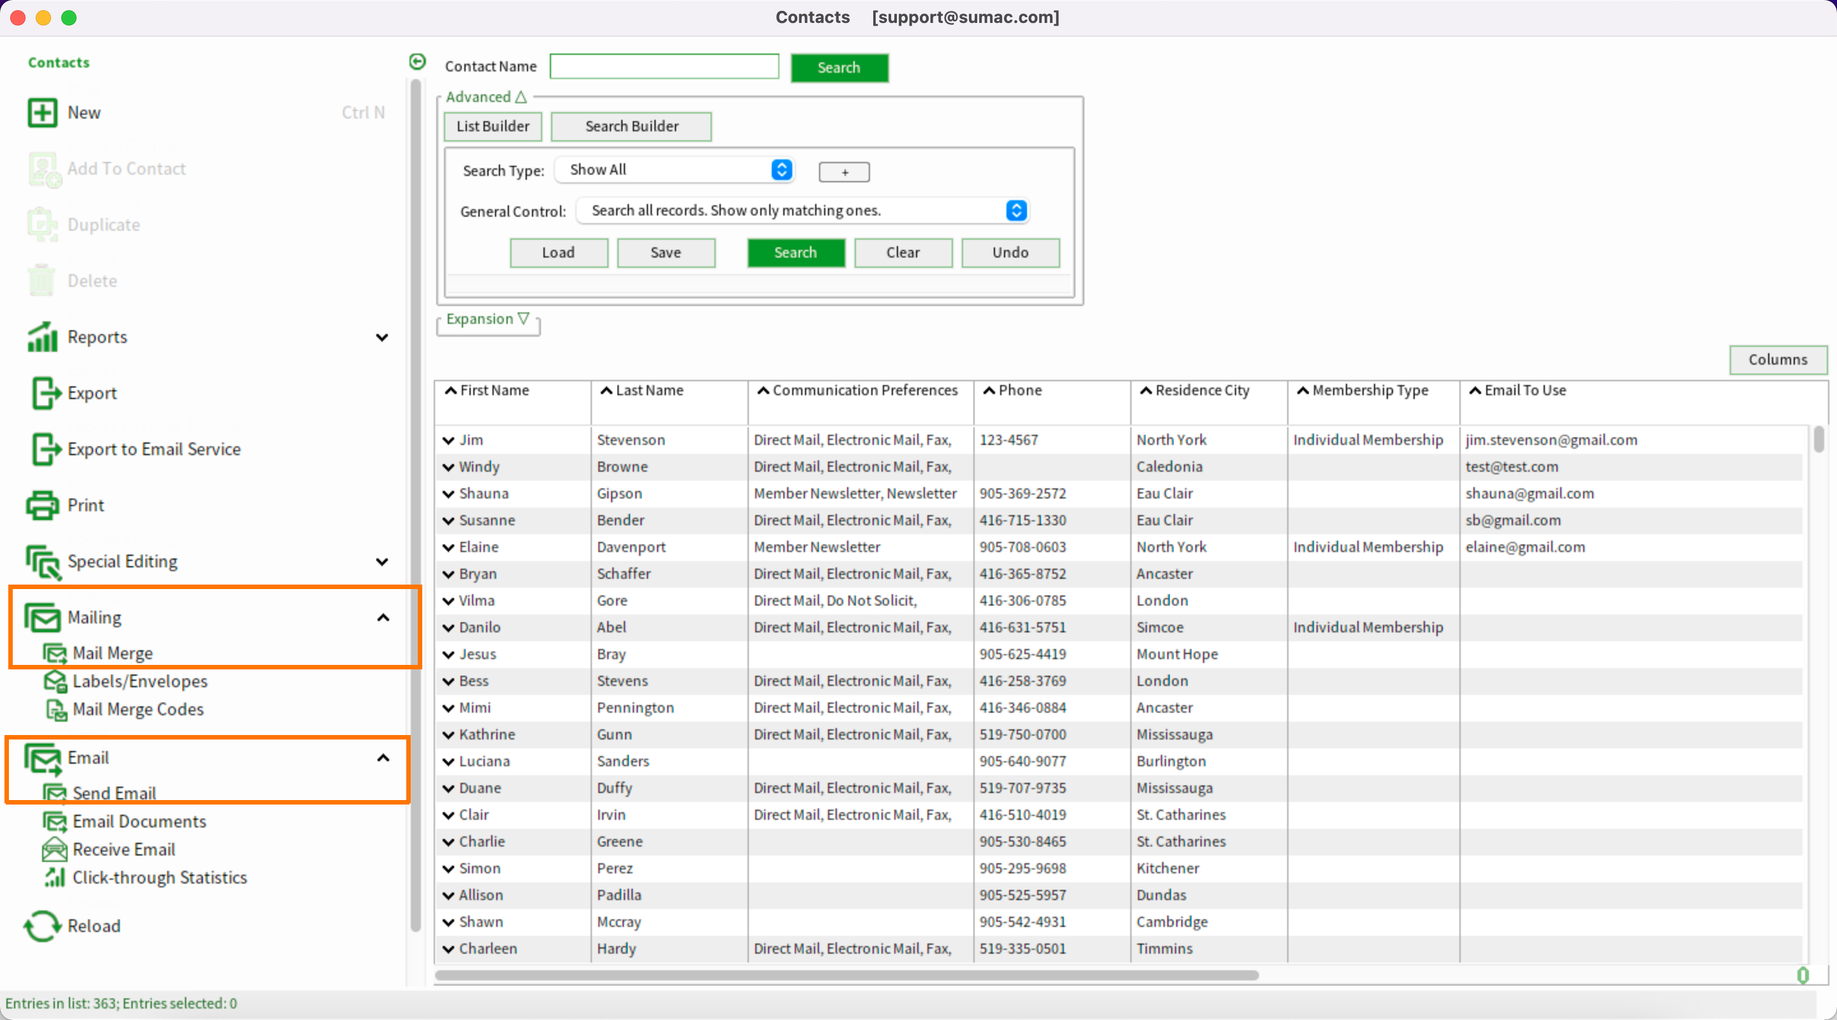Expand the Elaine Davenport row
The image size is (1837, 1020).
click(448, 548)
